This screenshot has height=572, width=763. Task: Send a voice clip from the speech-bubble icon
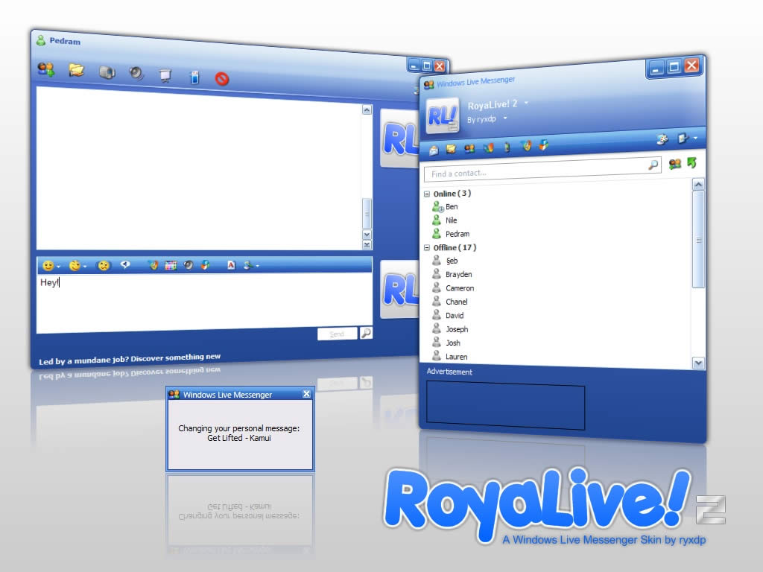point(125,264)
